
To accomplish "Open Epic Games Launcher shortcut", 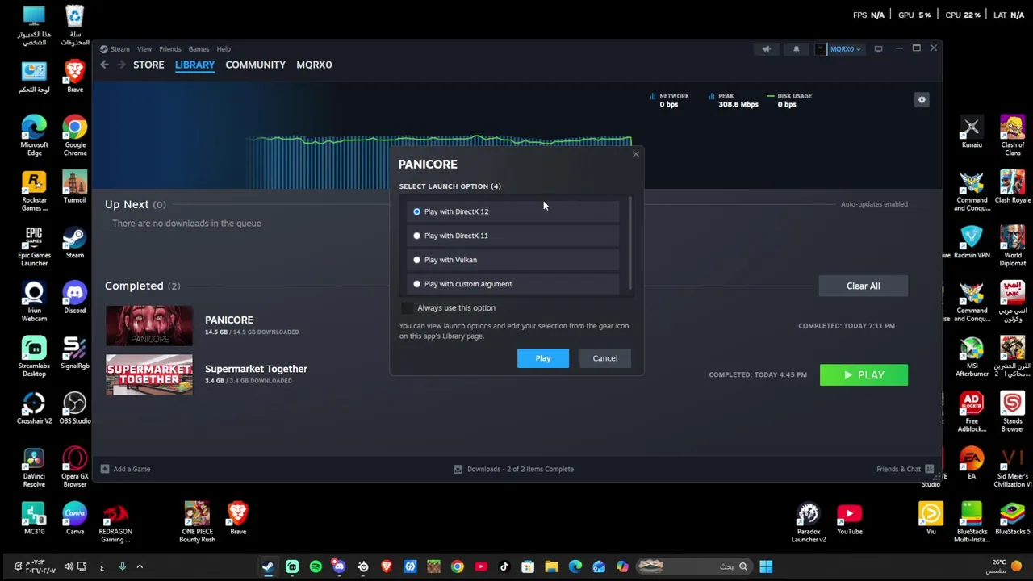I will click(34, 246).
